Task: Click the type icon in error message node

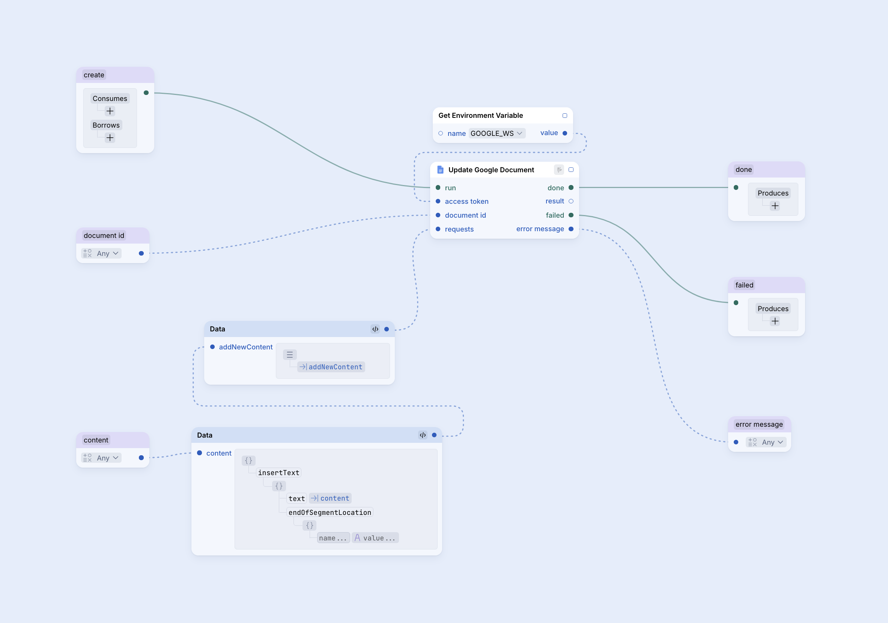Action: pyautogui.click(x=752, y=442)
